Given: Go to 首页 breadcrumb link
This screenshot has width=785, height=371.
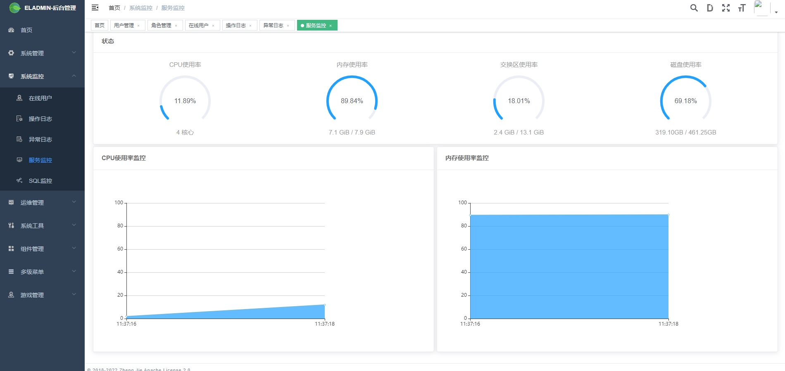Looking at the screenshot, I should (x=114, y=8).
